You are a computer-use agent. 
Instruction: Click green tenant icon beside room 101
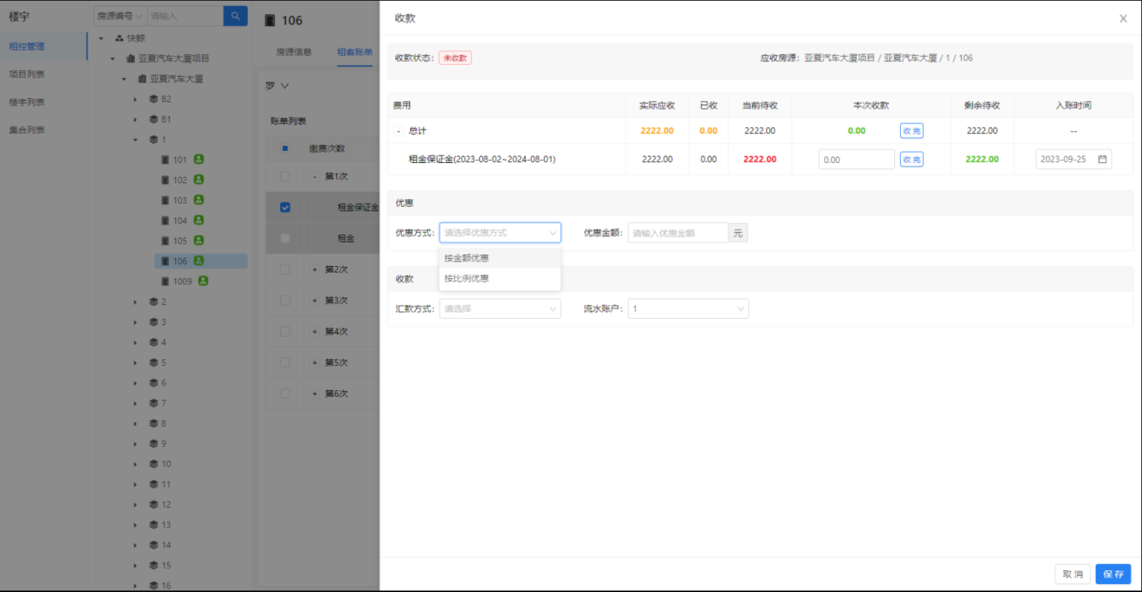tap(199, 159)
